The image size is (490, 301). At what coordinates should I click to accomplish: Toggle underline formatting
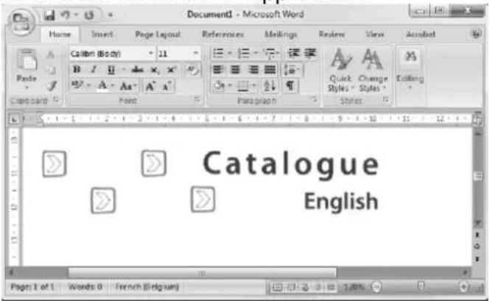(111, 70)
